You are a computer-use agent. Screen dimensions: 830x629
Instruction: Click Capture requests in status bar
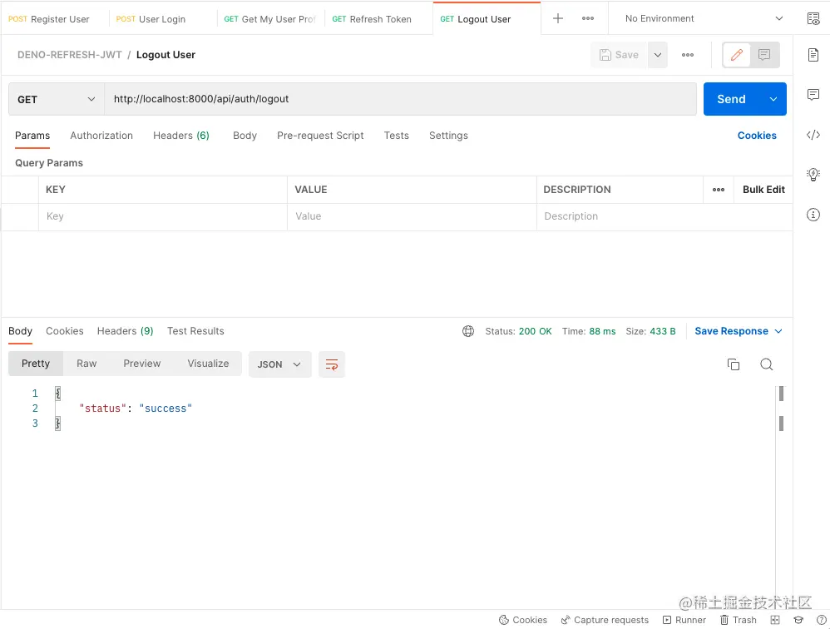[x=605, y=620]
